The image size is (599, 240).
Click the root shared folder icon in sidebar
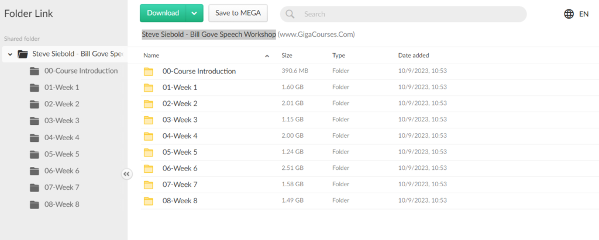click(x=23, y=54)
